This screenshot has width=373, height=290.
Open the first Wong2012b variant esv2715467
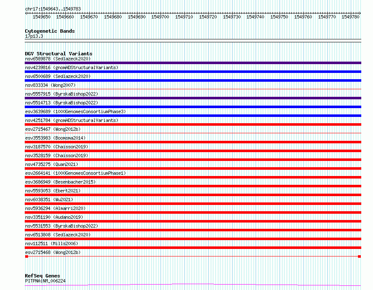(53, 129)
